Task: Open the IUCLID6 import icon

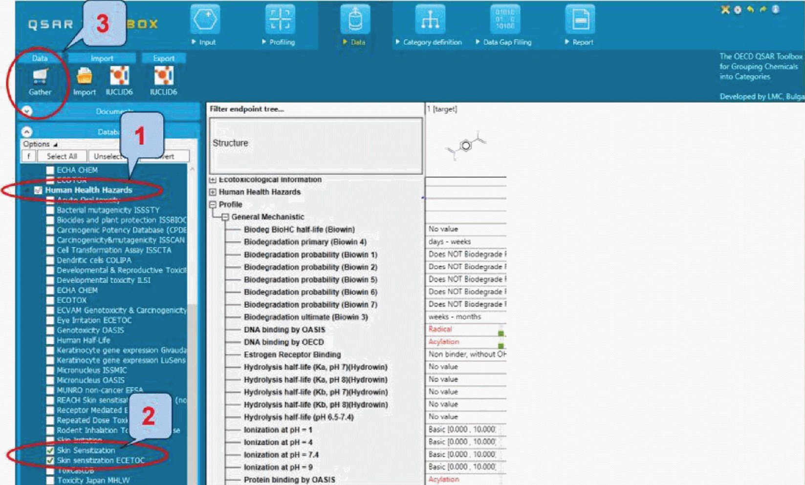Action: 119,76
